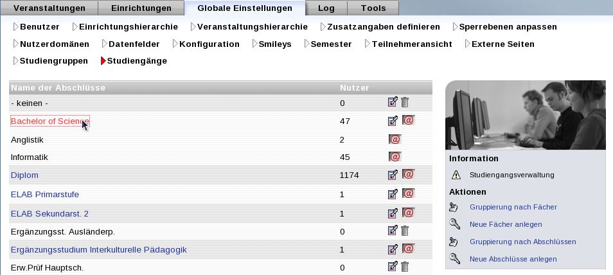Message all ELAB Primarstufe users
The width and height of the screenshot is (613, 275).
[408, 194]
